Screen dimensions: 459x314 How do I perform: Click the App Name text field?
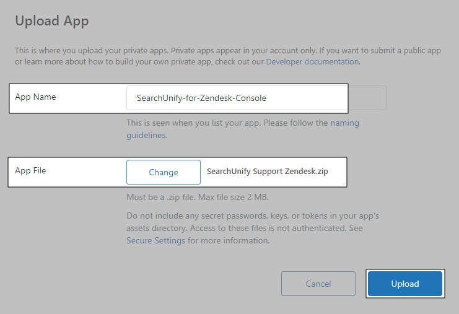tap(235, 98)
